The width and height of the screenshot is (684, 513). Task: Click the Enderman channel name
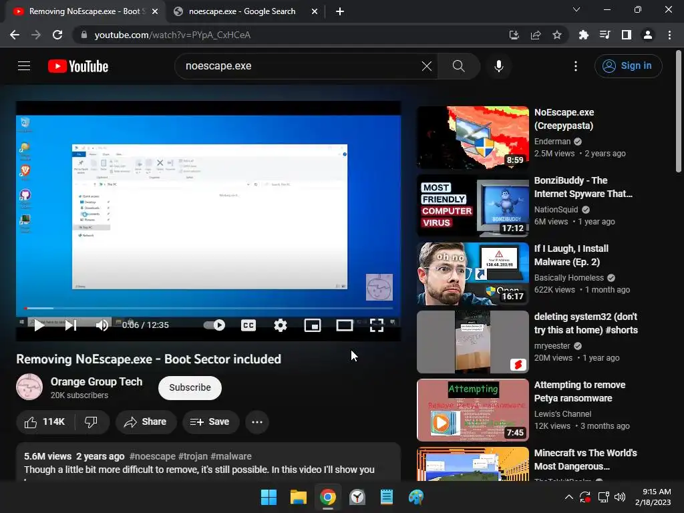click(552, 142)
